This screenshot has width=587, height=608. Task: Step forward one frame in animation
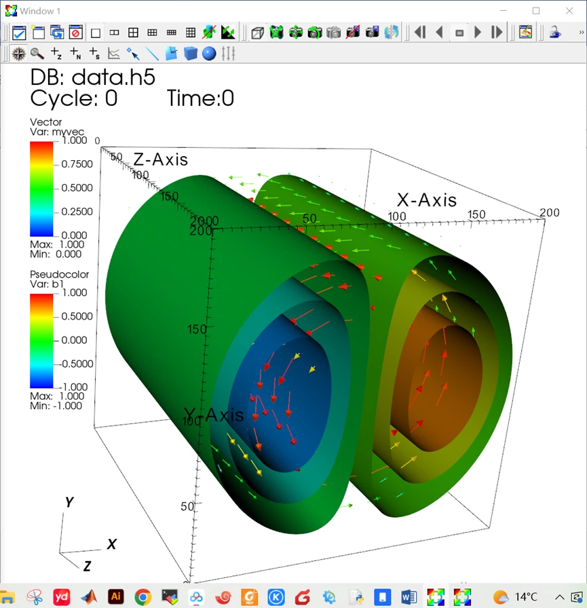tap(497, 32)
